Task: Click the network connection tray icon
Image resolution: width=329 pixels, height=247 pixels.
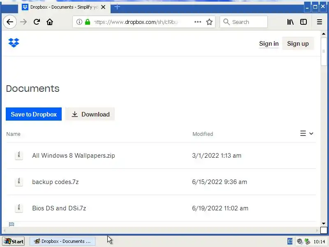Action: tap(307, 242)
